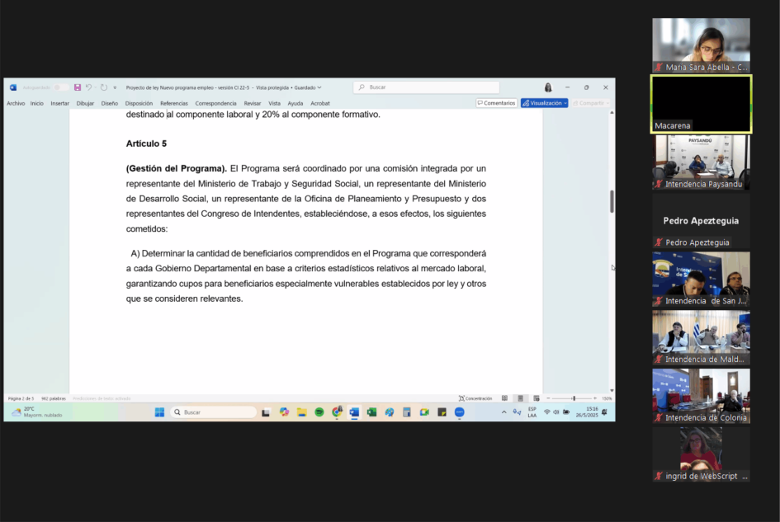Click the word count '962 palabras'
Screen dimensions: 780x522
coord(53,398)
